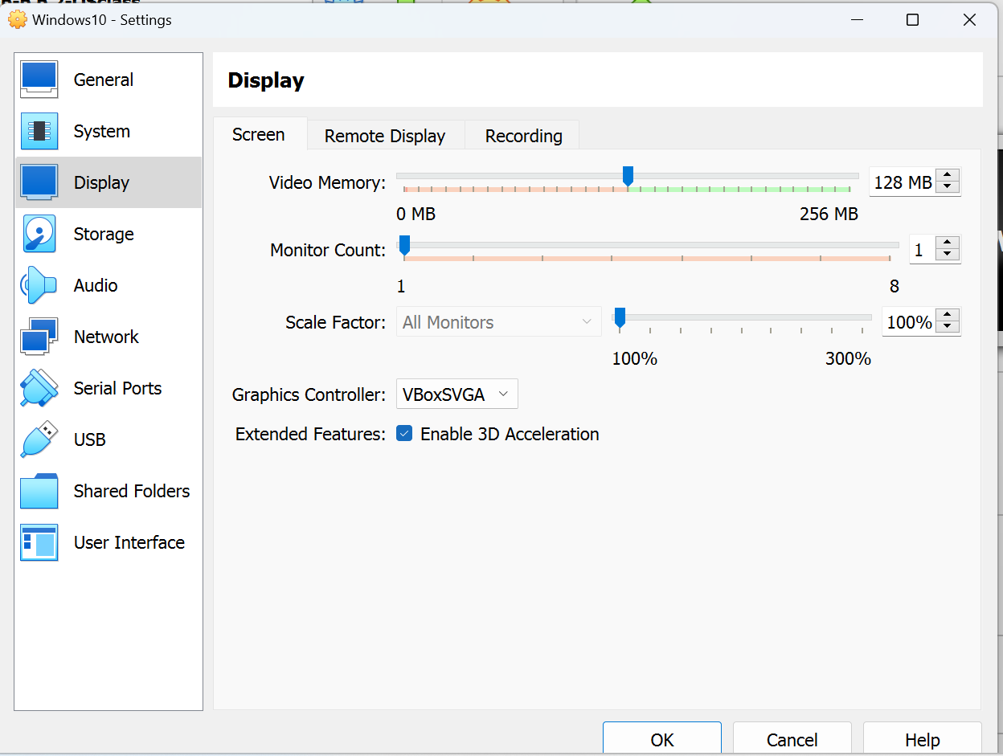Screen dimensions: 1003x756
Task: Click the Scale Factor slider handle
Action: [620, 317]
